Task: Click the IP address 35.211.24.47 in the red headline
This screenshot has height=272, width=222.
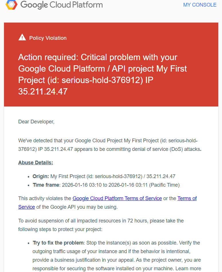Action: (x=43, y=92)
